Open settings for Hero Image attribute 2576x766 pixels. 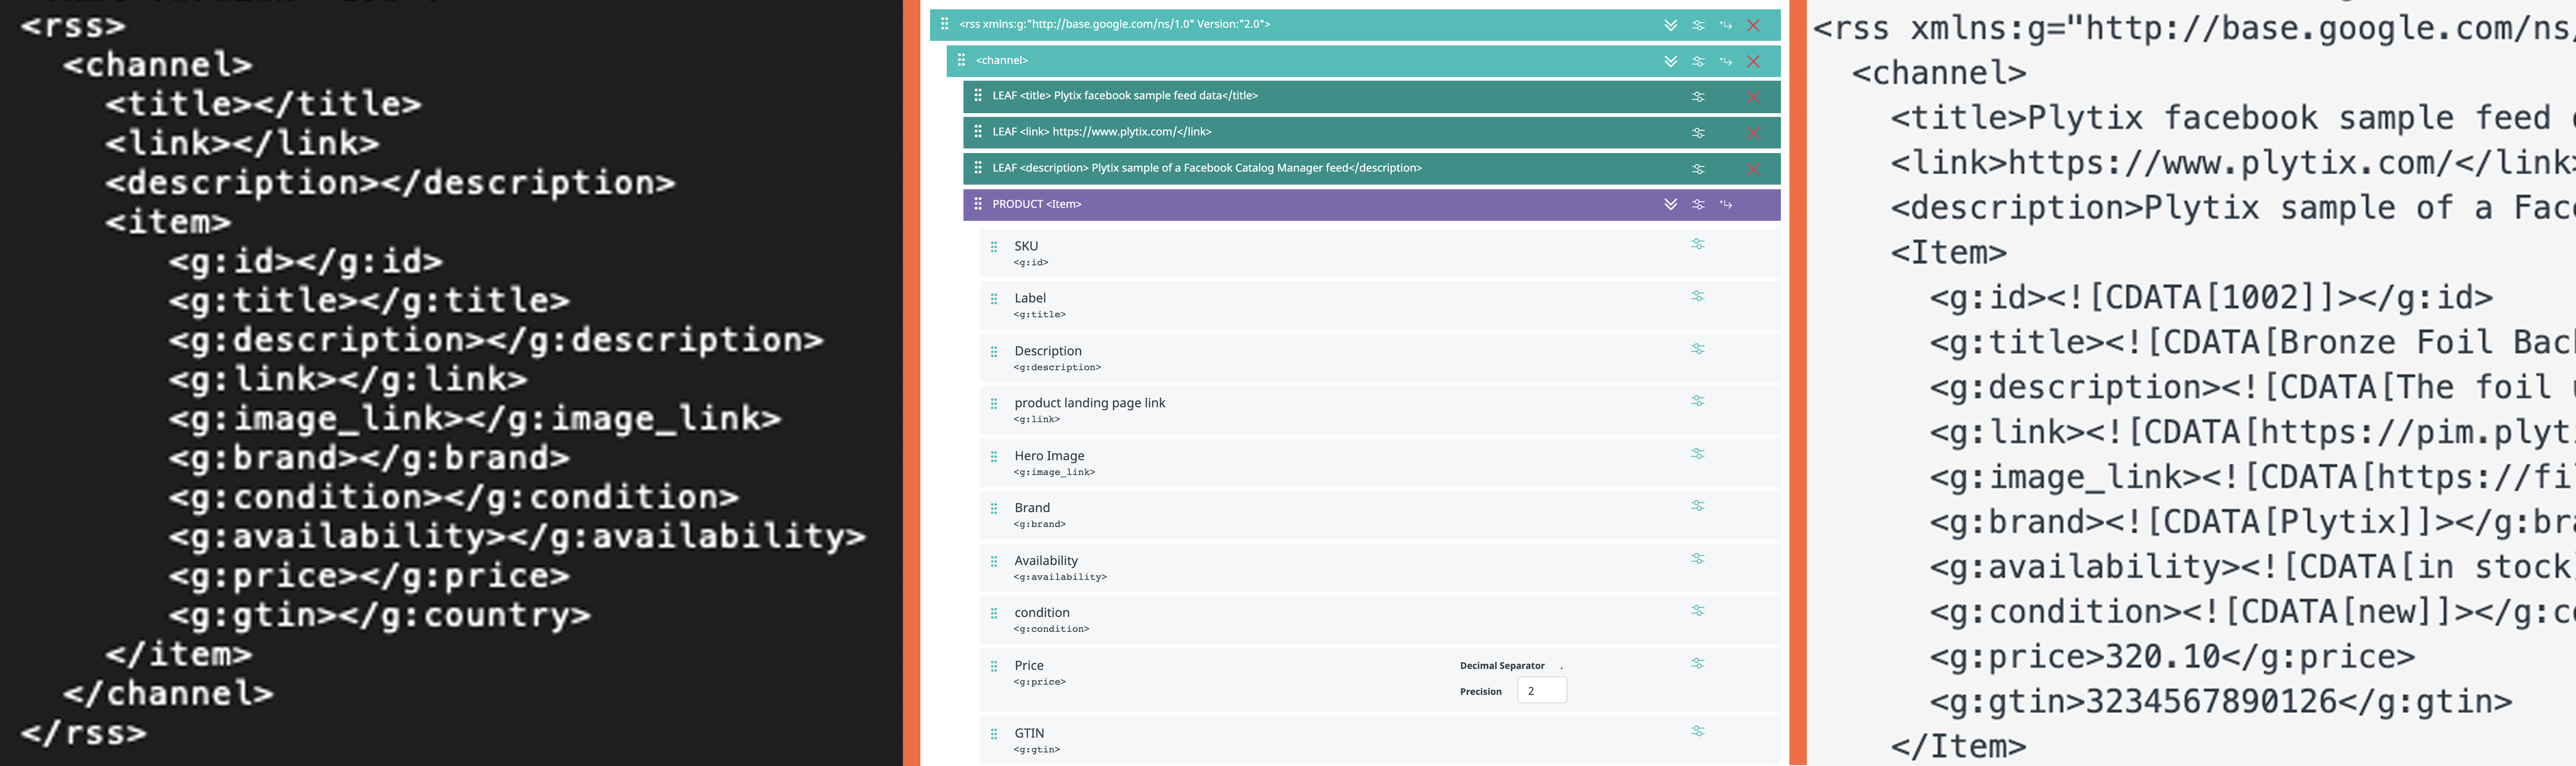pos(1698,454)
